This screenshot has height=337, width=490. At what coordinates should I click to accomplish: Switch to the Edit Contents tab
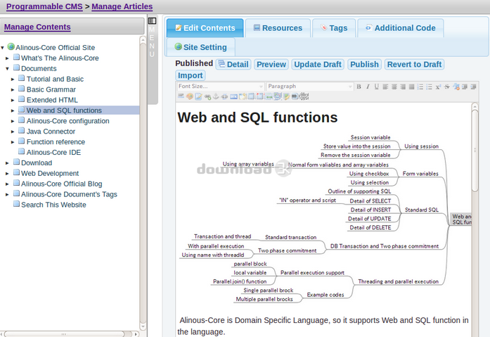tap(205, 28)
